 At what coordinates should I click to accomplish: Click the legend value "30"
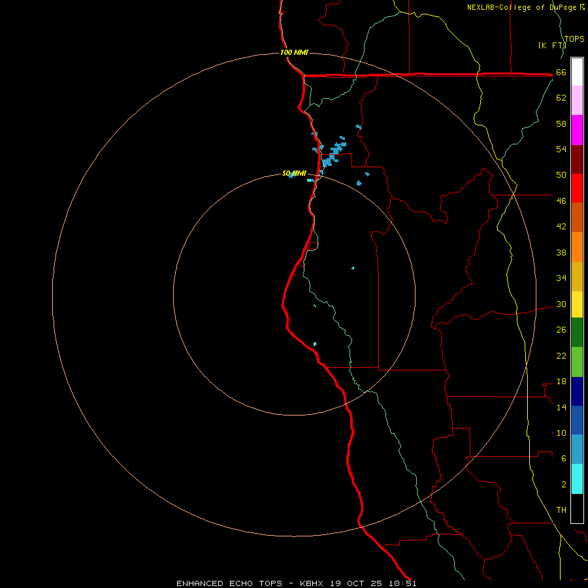tap(561, 304)
